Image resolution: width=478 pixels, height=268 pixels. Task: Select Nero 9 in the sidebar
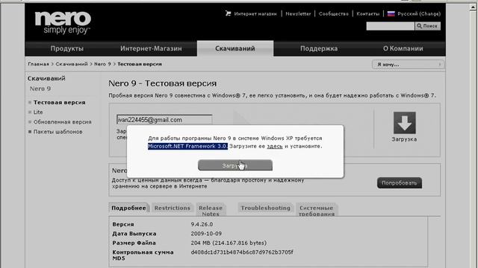point(40,89)
